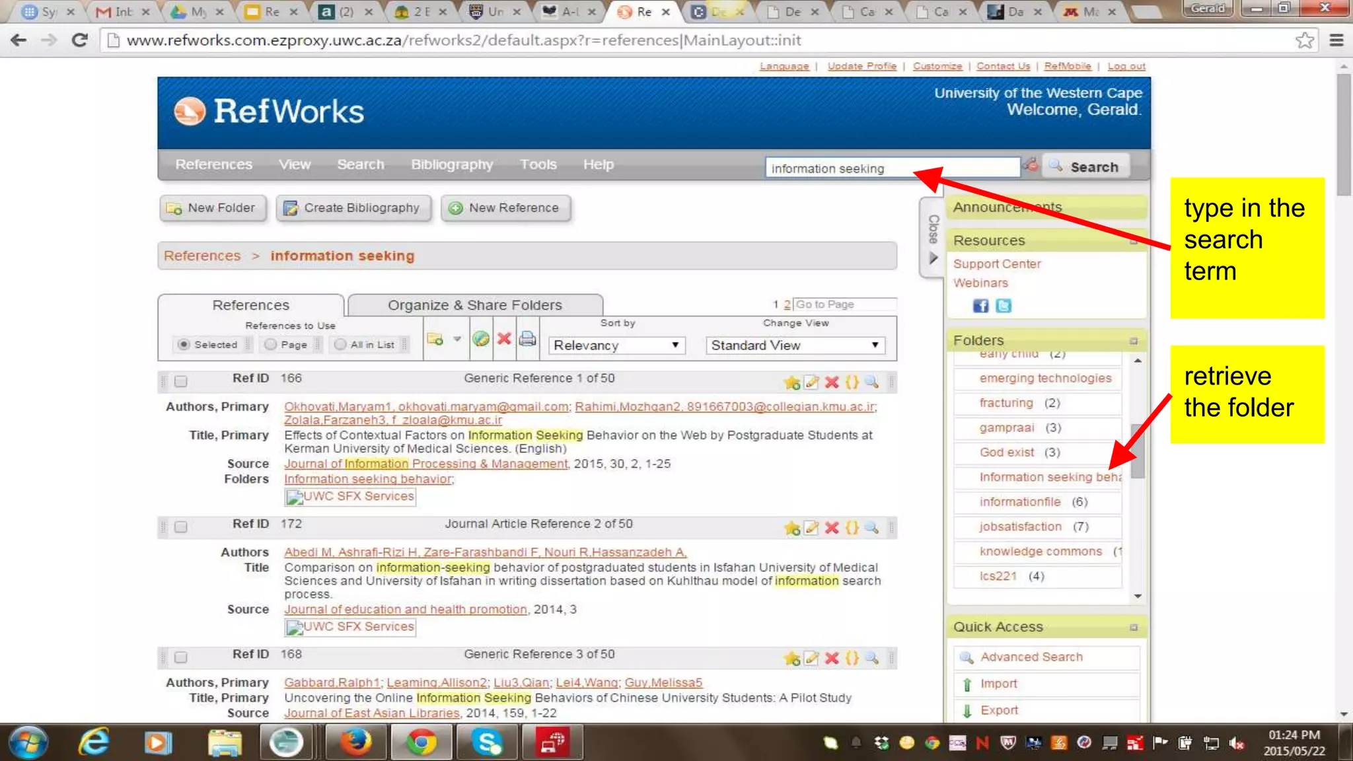Click the folders list scrollbar thumb

[x=1138, y=451]
